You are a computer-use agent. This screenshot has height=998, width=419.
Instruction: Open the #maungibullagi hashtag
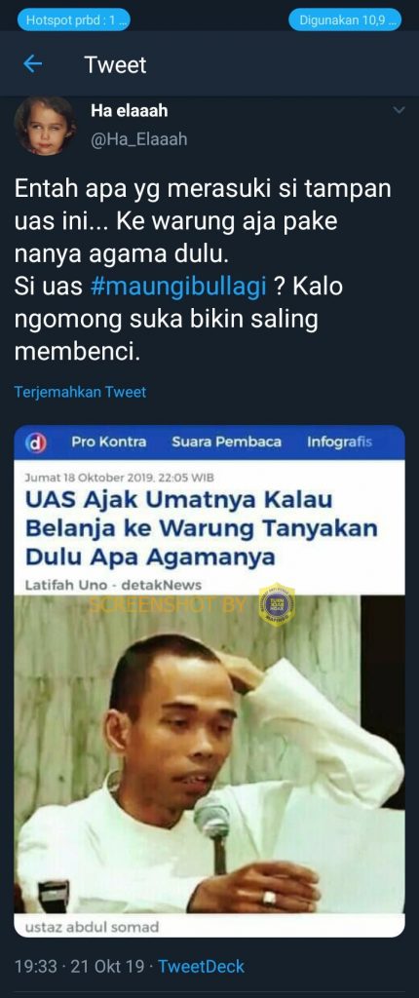click(x=178, y=287)
